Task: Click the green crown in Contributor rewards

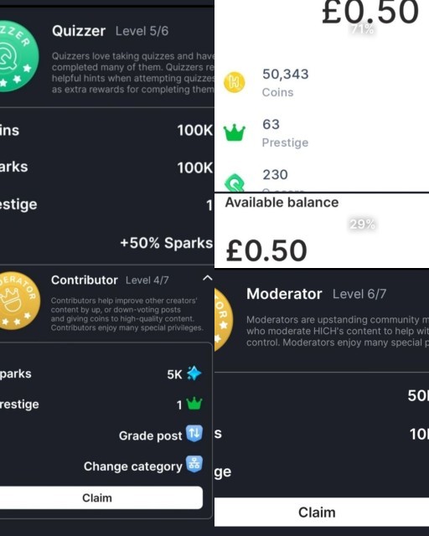Action: point(194,404)
